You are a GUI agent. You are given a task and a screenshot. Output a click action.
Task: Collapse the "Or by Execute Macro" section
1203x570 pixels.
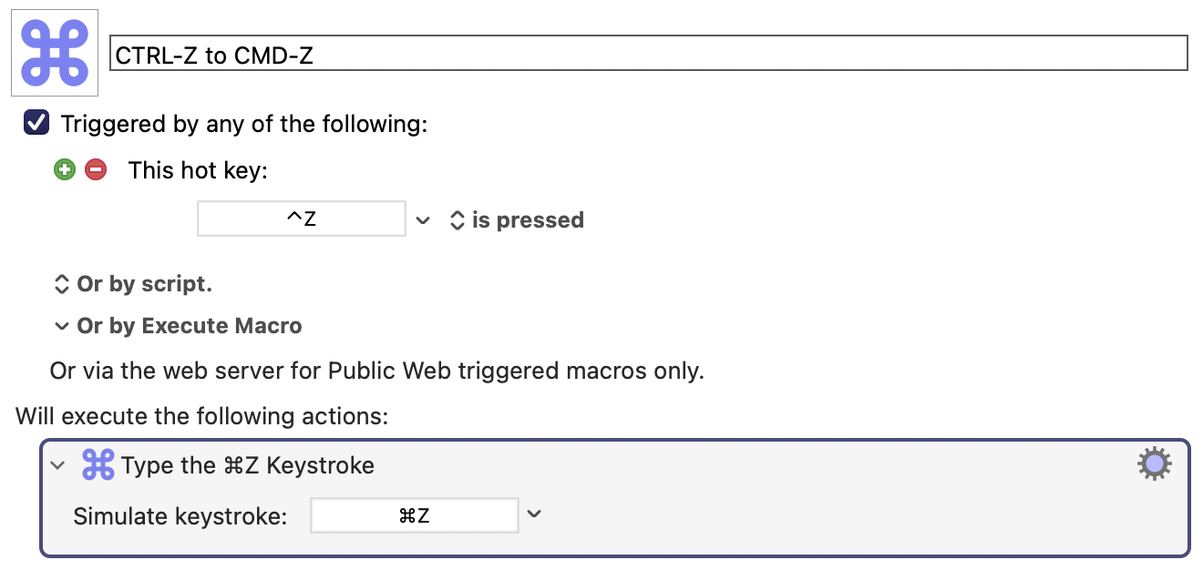61,326
